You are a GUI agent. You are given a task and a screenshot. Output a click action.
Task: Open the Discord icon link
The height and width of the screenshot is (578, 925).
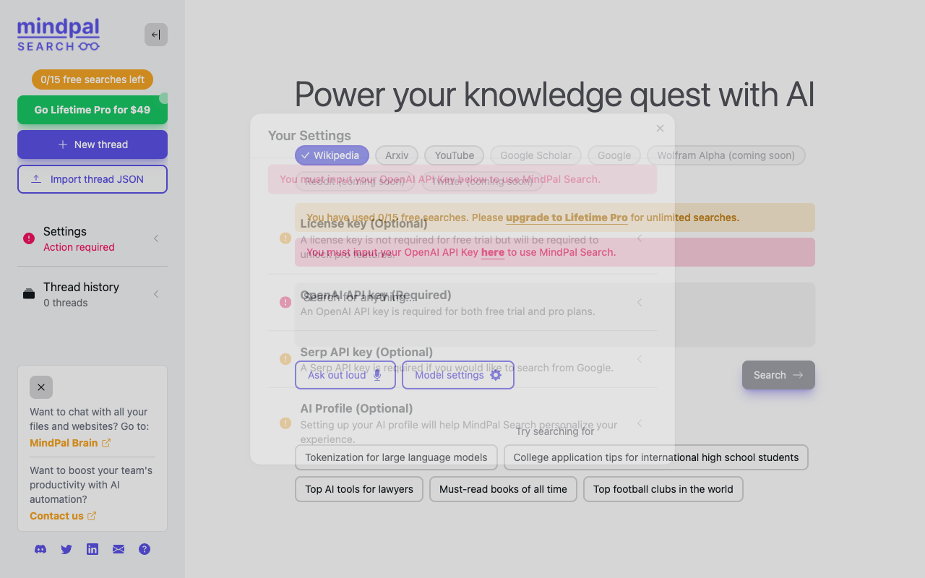pyautogui.click(x=40, y=549)
